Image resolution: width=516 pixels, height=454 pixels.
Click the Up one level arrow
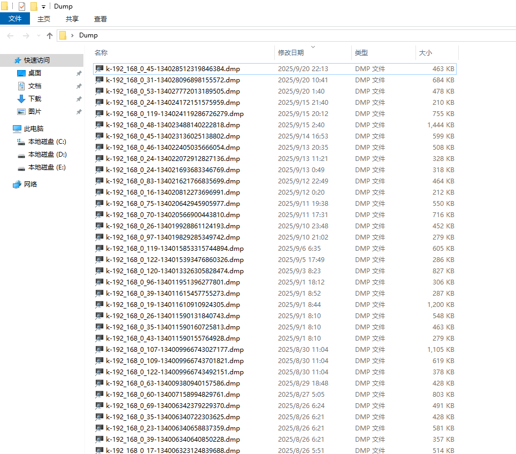(x=50, y=35)
